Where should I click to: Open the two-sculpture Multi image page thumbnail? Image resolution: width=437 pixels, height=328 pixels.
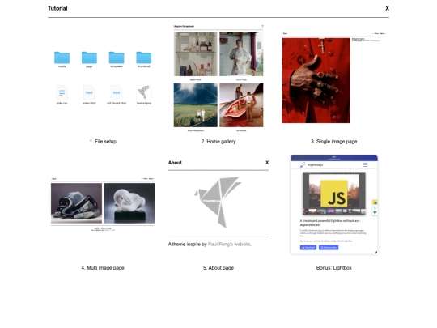[x=103, y=204]
